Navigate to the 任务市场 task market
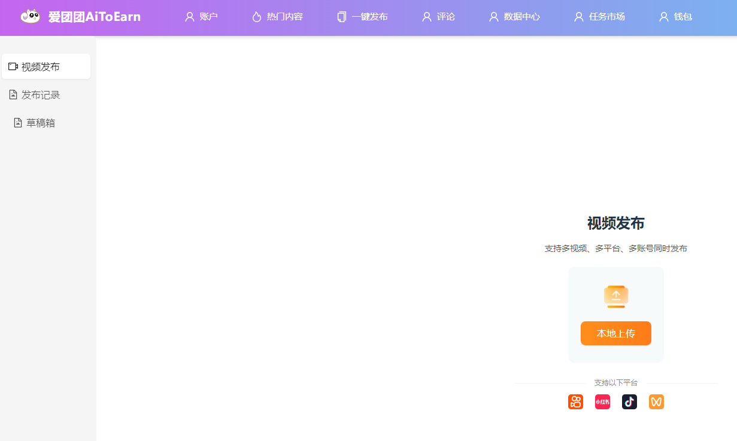Viewport: 737px width, 441px height. pos(599,17)
